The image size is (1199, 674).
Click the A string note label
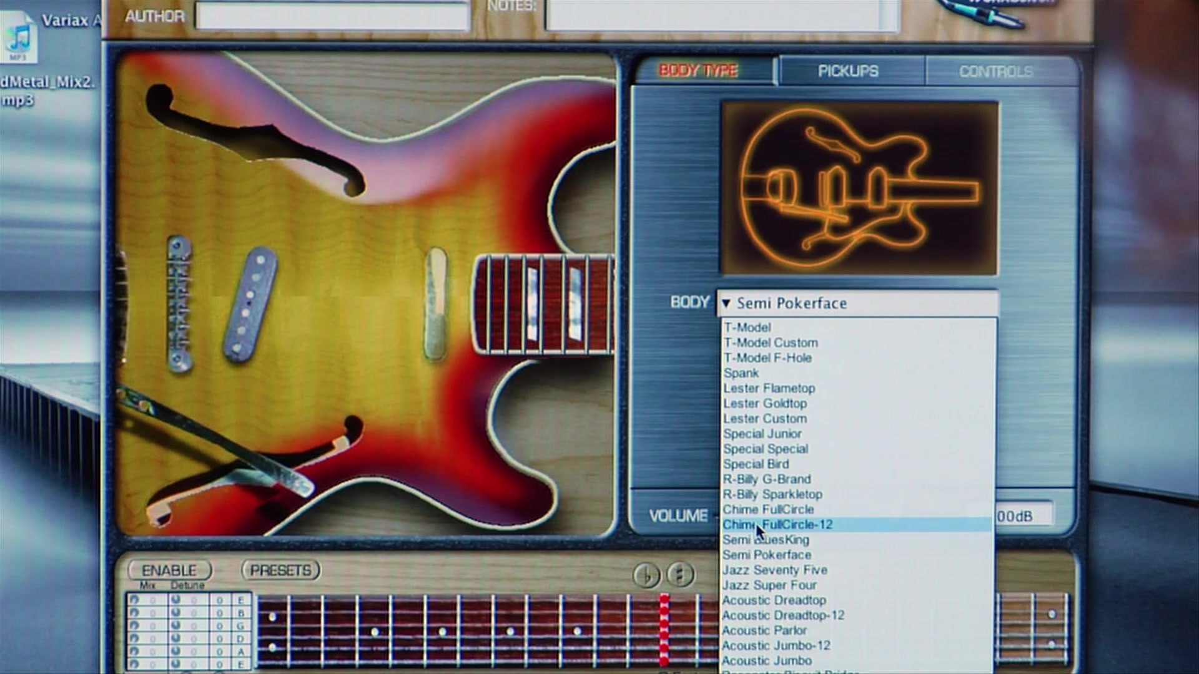240,652
